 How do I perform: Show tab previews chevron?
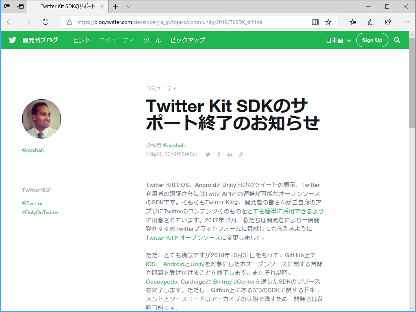pyautogui.click(x=129, y=6)
